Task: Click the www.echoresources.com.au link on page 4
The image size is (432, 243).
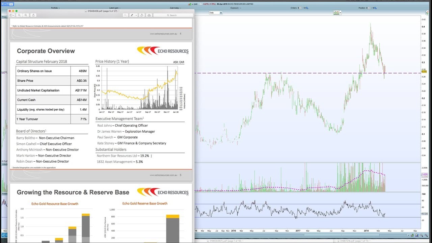Action: [163, 34]
